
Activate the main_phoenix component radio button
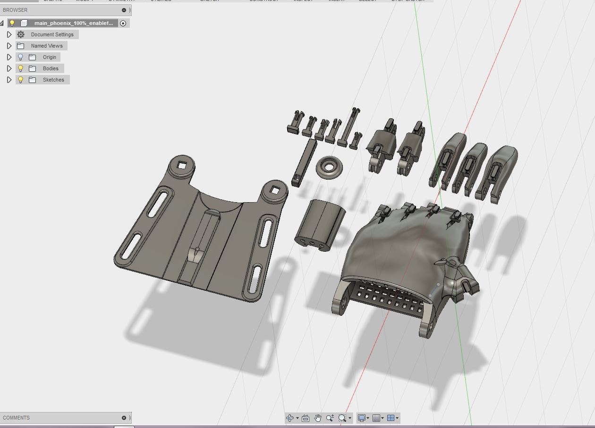pos(123,23)
